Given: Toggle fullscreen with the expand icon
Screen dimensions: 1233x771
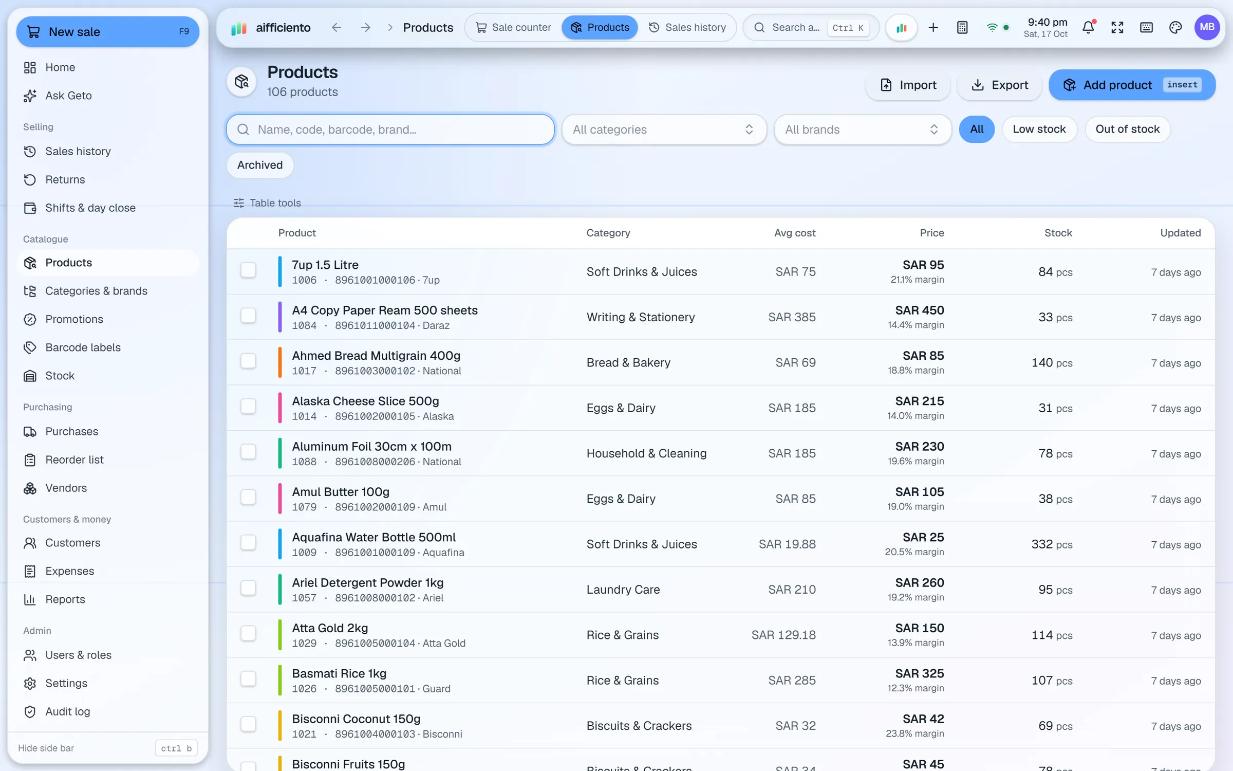Looking at the screenshot, I should (x=1117, y=27).
